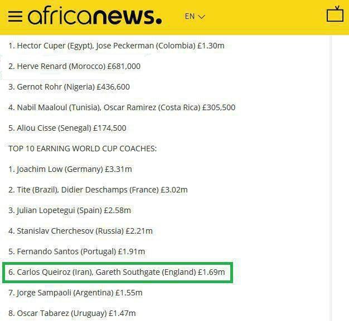349x321 pixels.
Task: Open the hamburger navigation menu
Action: (x=15, y=16)
